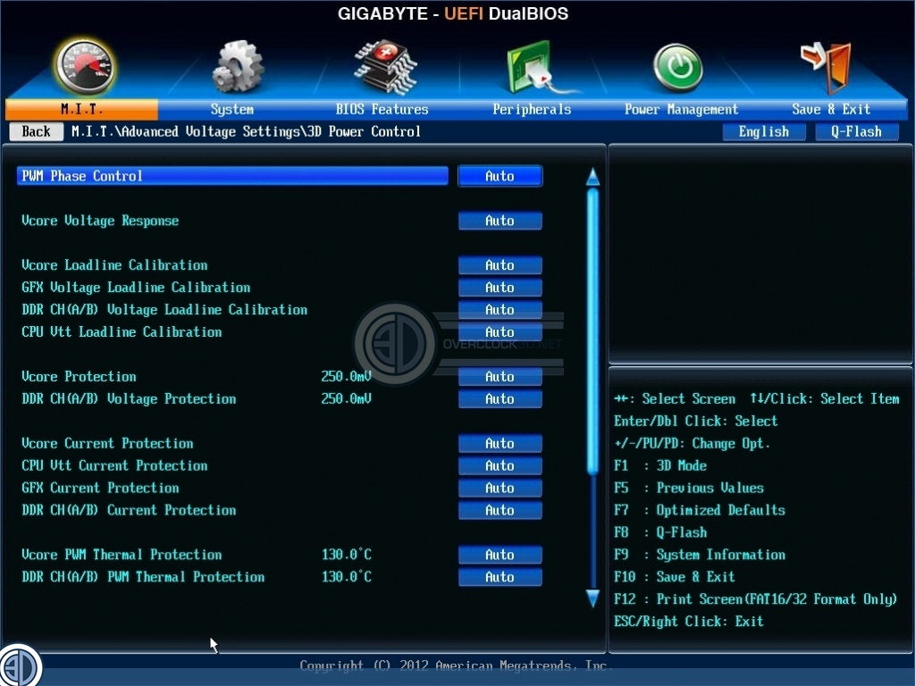Select the Vcore Current Protection label
The image size is (915, 686).
pyautogui.click(x=107, y=443)
